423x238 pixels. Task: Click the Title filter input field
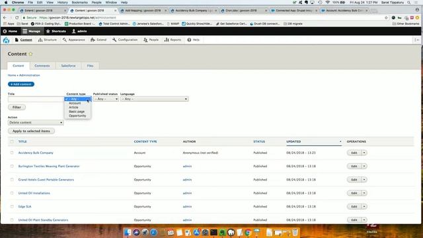click(x=36, y=99)
